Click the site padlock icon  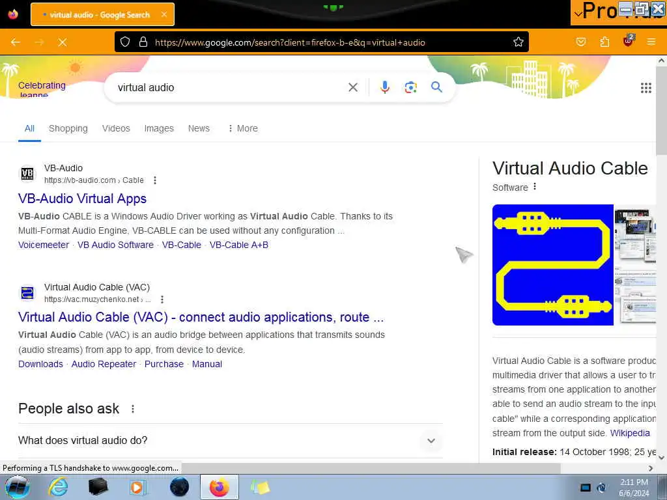(x=143, y=42)
